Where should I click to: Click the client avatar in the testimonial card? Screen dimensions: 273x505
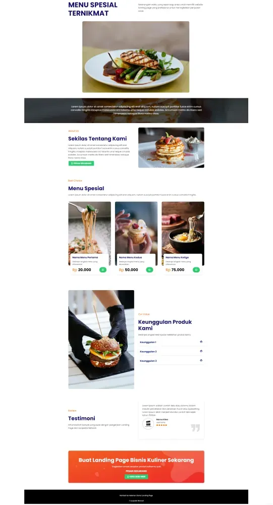click(x=148, y=423)
